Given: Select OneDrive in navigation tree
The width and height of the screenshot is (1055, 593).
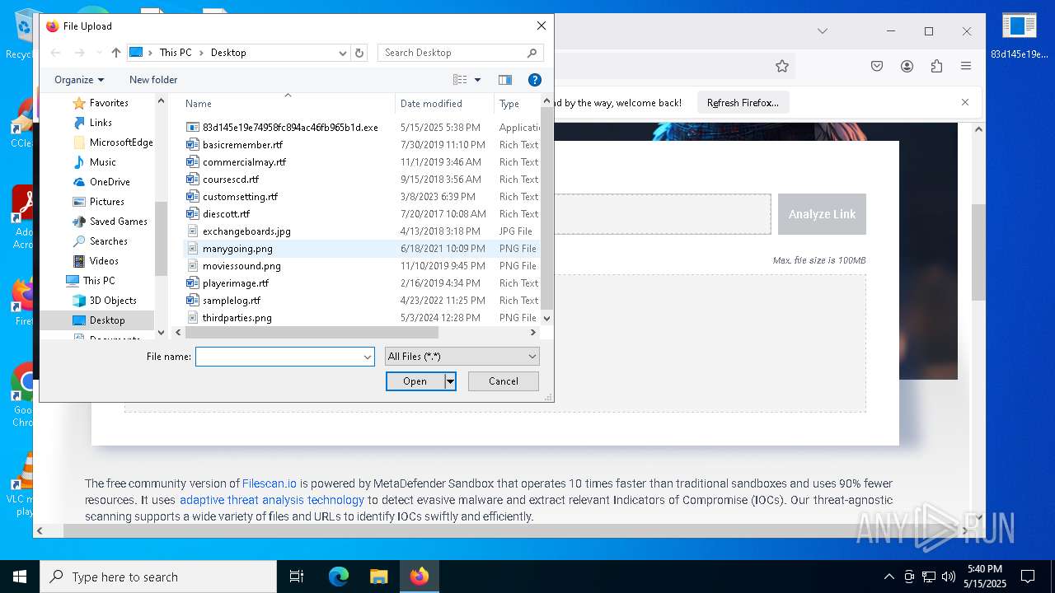Looking at the screenshot, I should [x=110, y=182].
